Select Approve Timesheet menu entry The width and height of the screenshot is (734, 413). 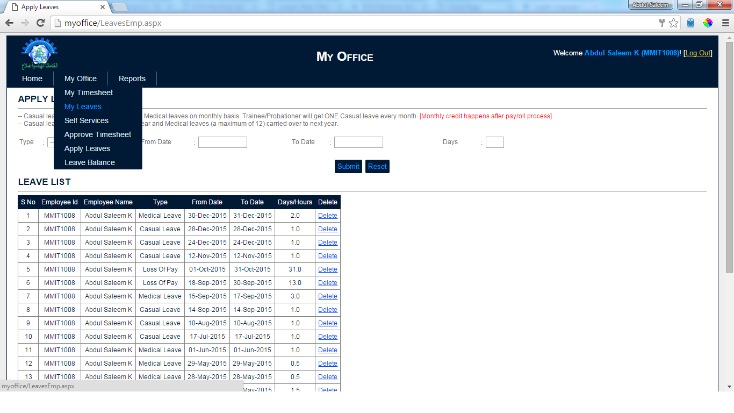pos(98,134)
